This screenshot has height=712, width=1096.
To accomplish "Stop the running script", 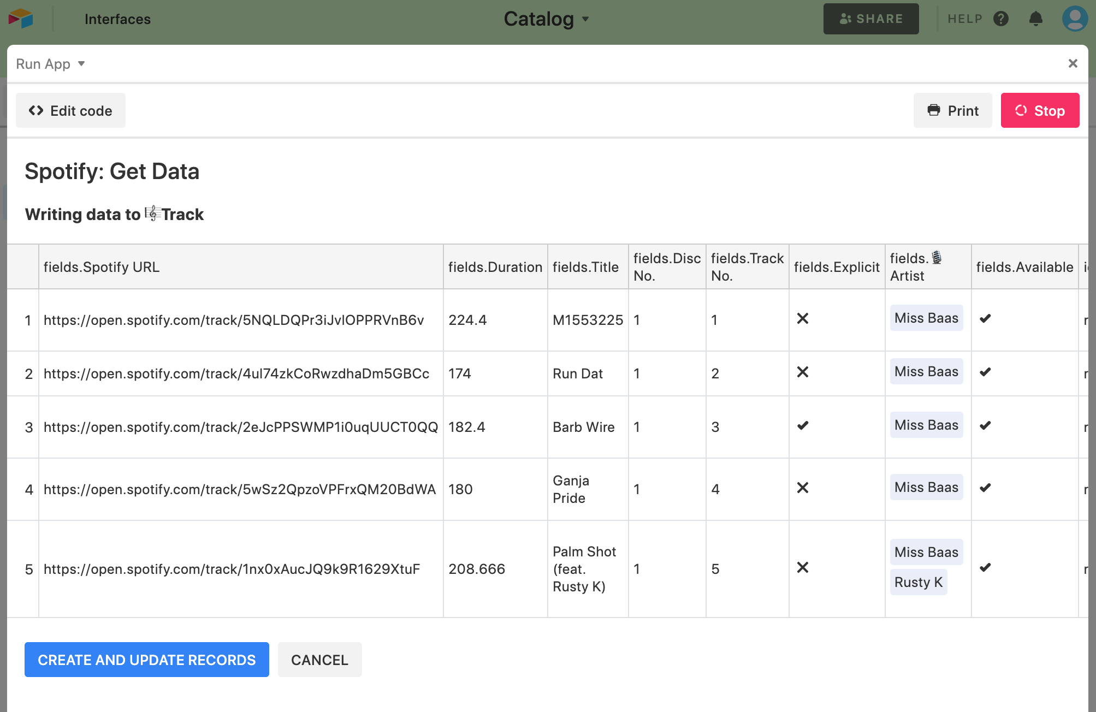I will [1040, 110].
